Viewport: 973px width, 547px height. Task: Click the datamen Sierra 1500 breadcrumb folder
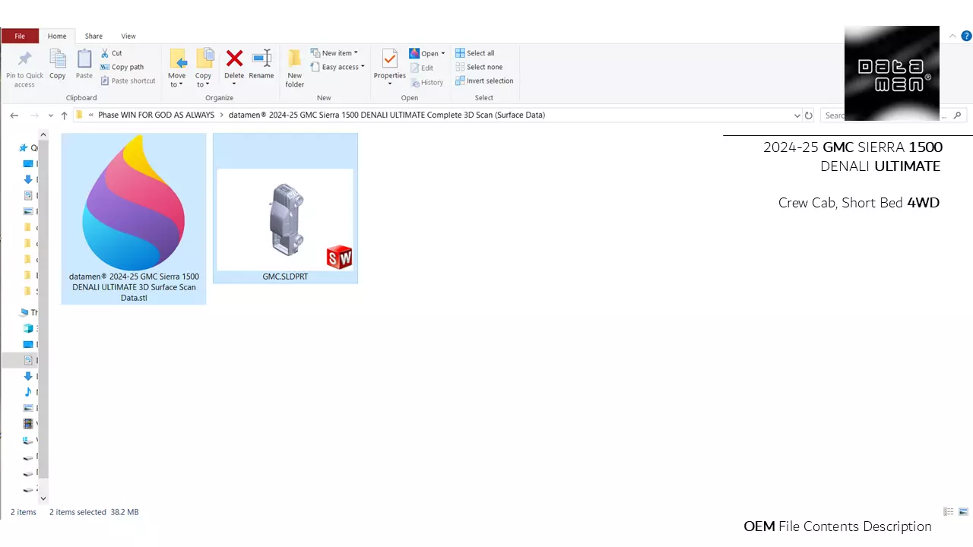[x=387, y=115]
